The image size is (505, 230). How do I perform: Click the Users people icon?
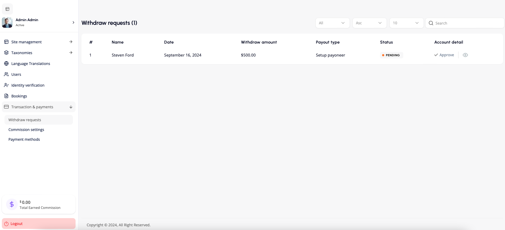6,74
